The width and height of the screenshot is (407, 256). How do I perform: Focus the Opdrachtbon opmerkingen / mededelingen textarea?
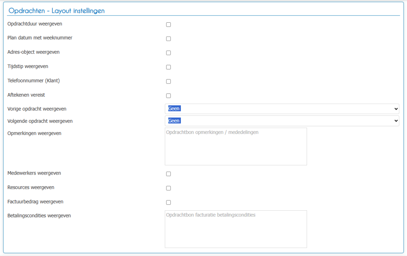[x=236, y=147]
